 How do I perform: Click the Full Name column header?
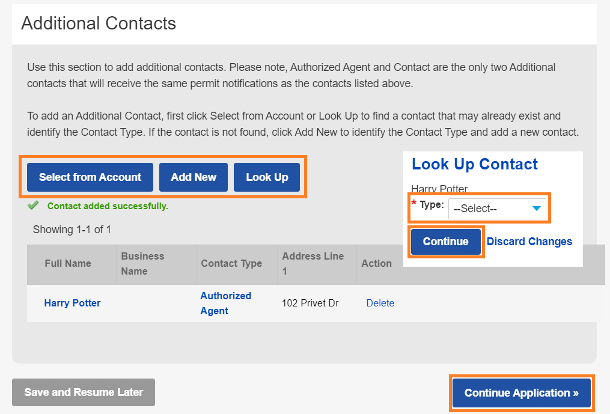(68, 264)
